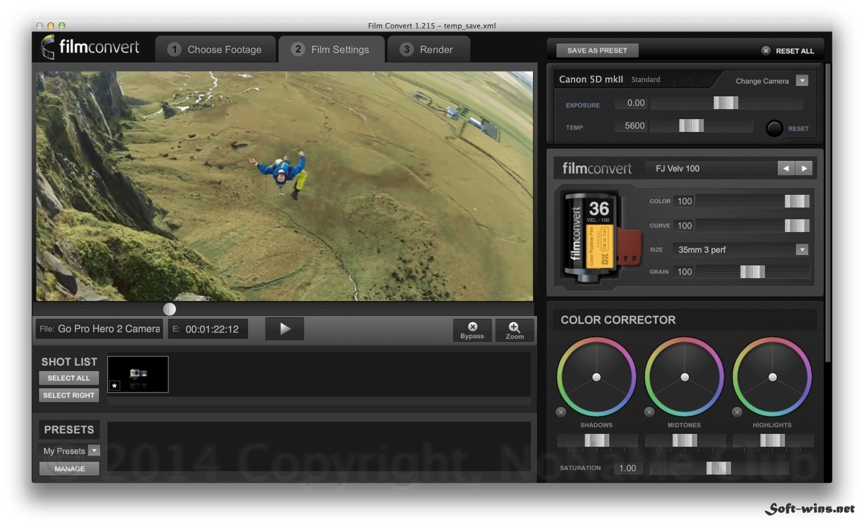Click the File name field
864x527 pixels.
pyautogui.click(x=99, y=329)
